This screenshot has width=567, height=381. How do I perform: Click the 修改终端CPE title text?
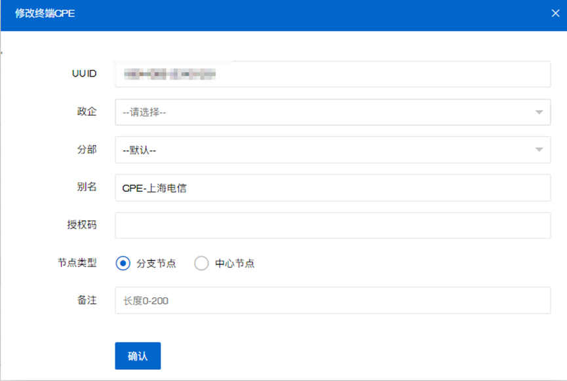pyautogui.click(x=45, y=13)
